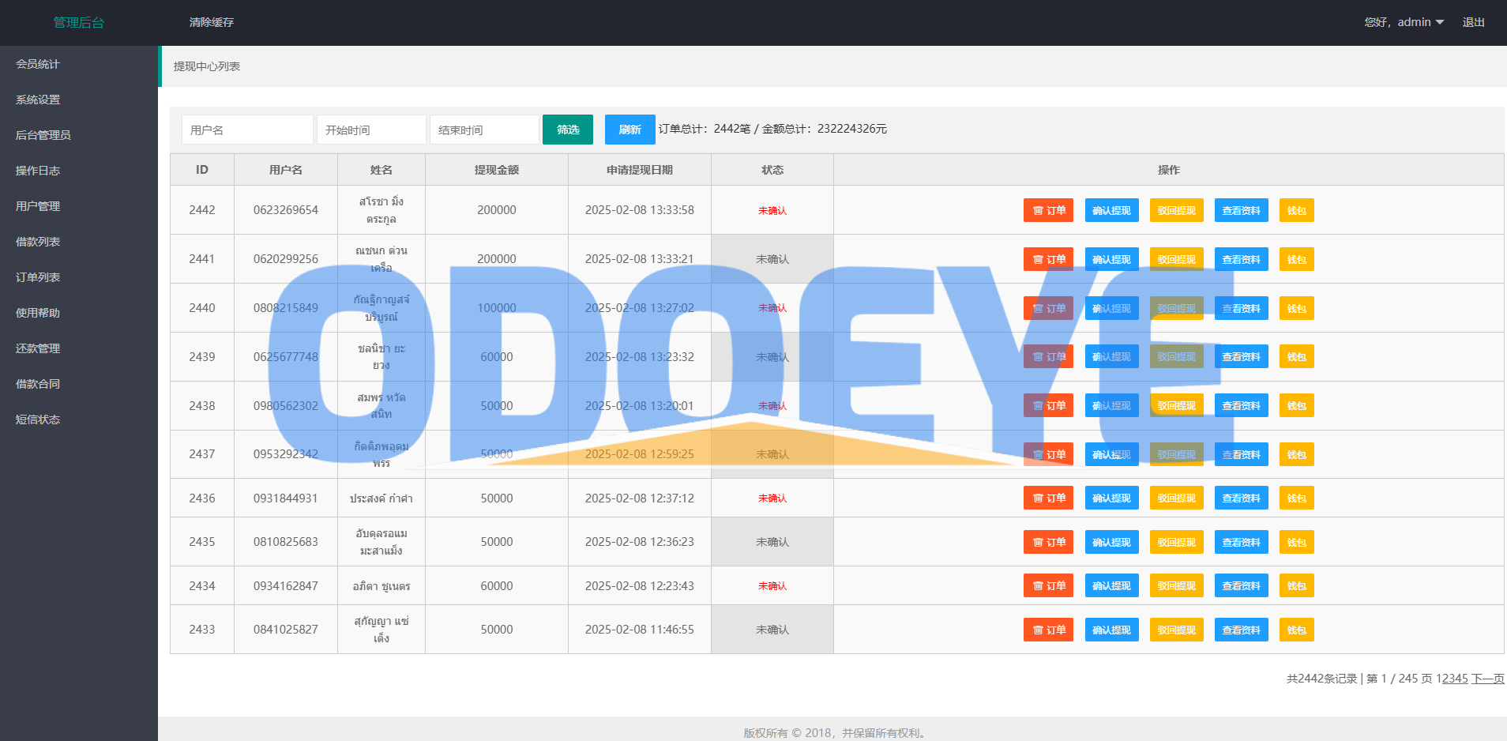Reject withdrawal for row 2435

(x=1176, y=542)
